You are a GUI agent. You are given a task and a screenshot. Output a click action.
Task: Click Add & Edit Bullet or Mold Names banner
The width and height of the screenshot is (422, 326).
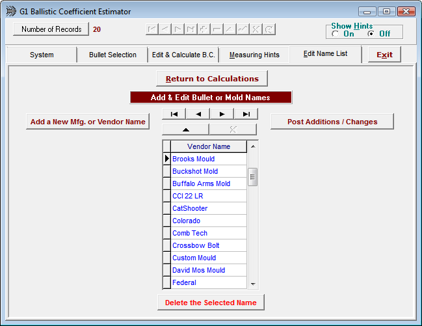(211, 98)
